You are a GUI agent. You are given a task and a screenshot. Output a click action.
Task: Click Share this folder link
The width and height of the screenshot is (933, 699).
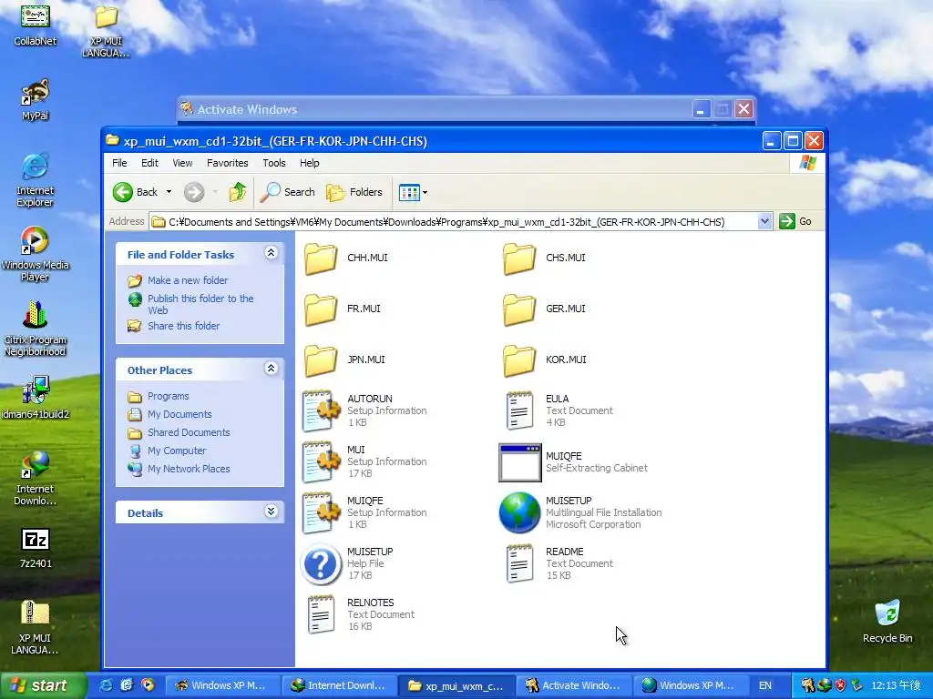pos(183,326)
